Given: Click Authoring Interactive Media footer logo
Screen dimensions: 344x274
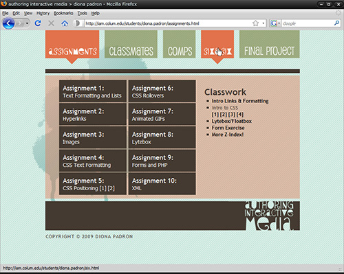Looking at the screenshot, I should [x=269, y=216].
